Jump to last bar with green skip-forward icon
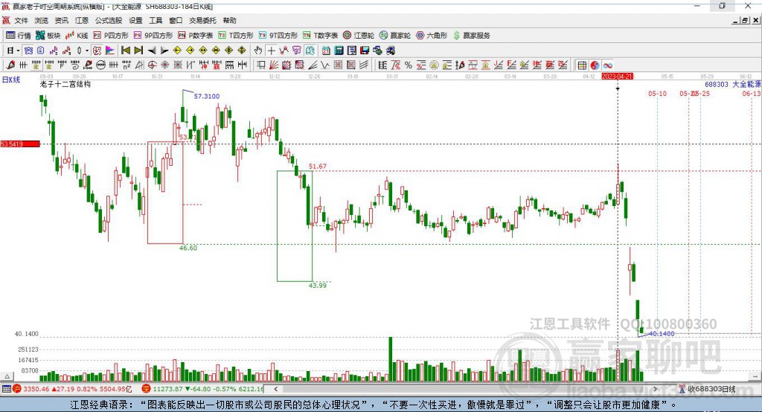Screen dimensions: 762x412 coord(138,51)
